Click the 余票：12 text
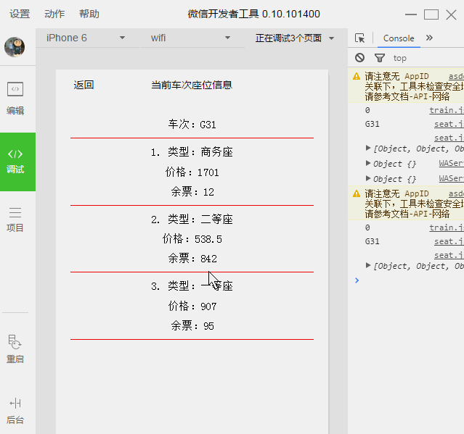This screenshot has height=434, width=464. [x=192, y=192]
